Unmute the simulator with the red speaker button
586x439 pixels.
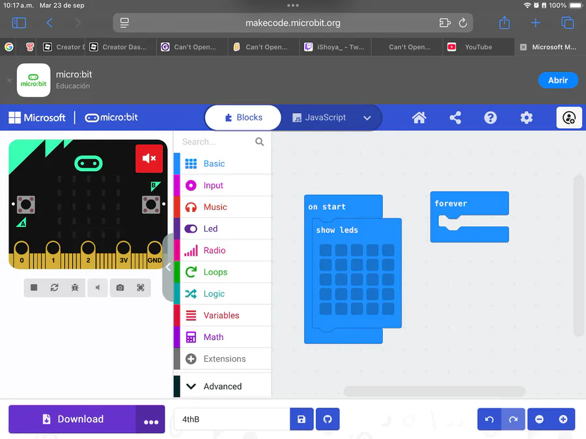[149, 158]
